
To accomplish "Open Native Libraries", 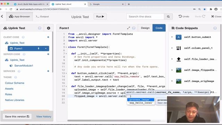I will pyautogui.click(x=15, y=100).
